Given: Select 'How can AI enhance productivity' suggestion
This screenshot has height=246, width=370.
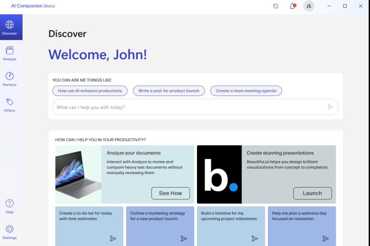Looking at the screenshot, I should coord(90,91).
